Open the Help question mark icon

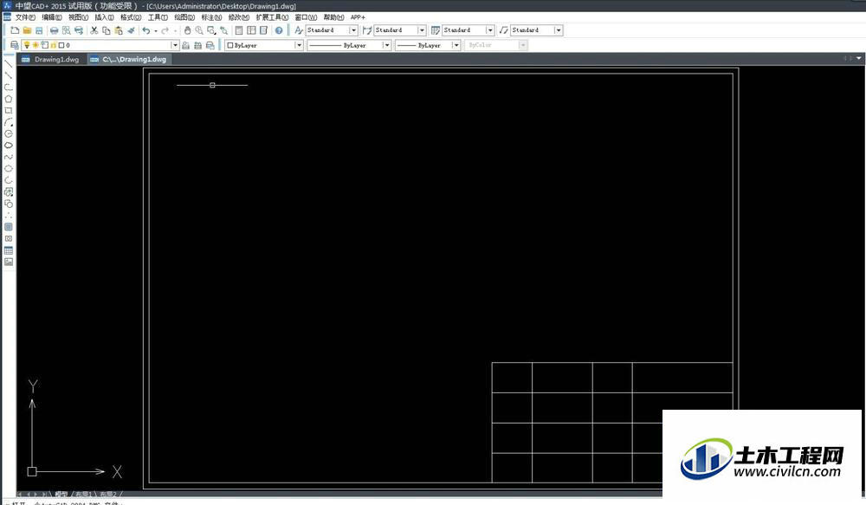click(x=279, y=30)
